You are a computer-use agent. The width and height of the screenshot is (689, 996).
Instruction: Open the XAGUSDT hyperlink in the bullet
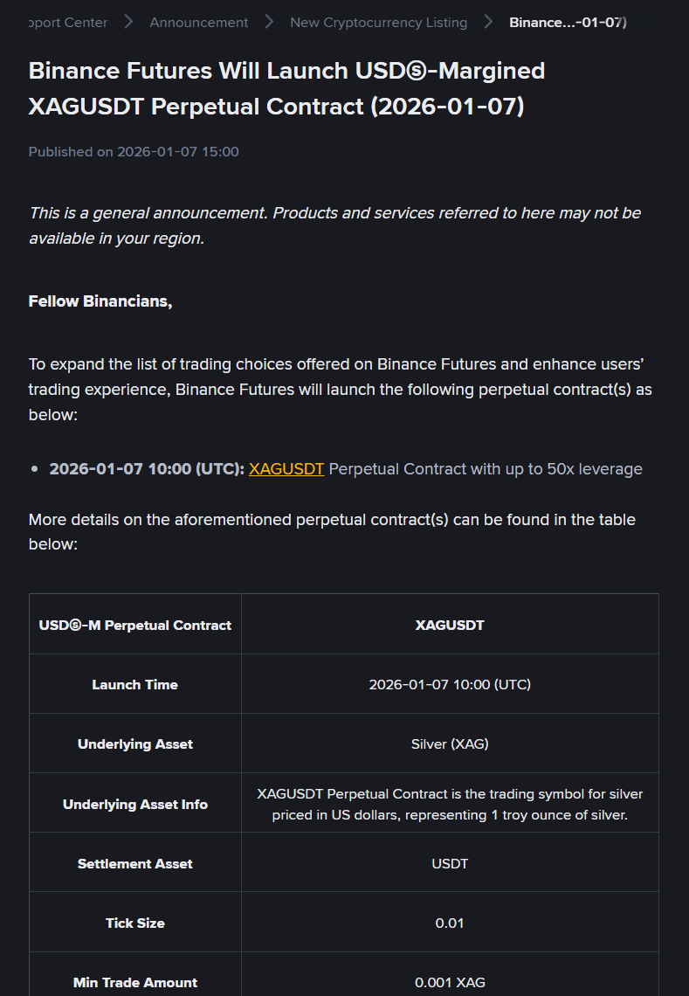coord(286,469)
